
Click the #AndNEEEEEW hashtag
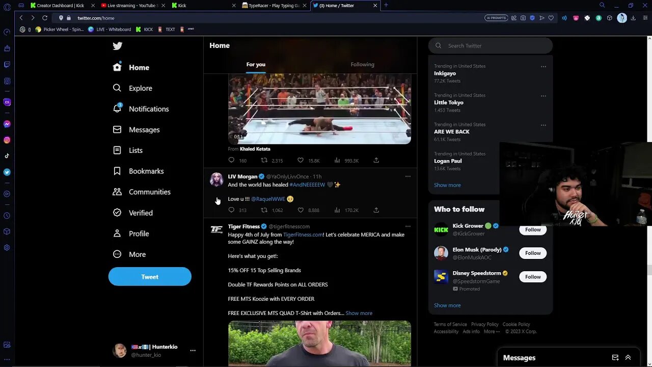[x=307, y=185]
